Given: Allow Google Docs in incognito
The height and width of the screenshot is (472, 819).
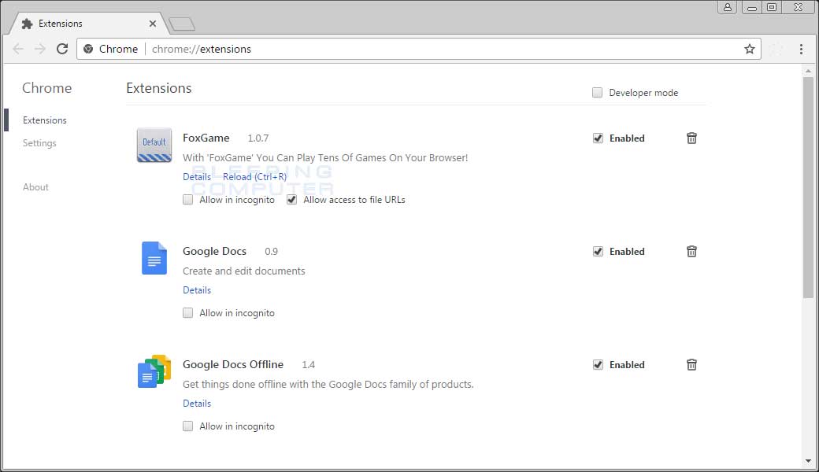Looking at the screenshot, I should pos(188,312).
